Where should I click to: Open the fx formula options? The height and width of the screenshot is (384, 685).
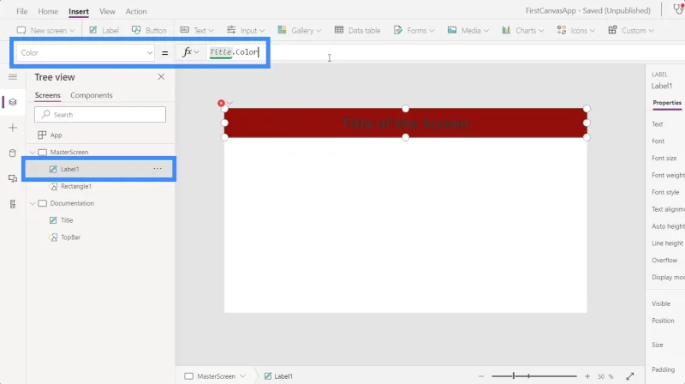pyautogui.click(x=190, y=52)
